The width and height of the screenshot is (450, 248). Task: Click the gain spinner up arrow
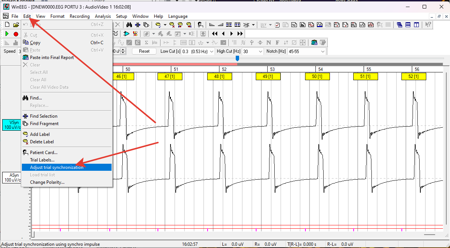[123, 50]
